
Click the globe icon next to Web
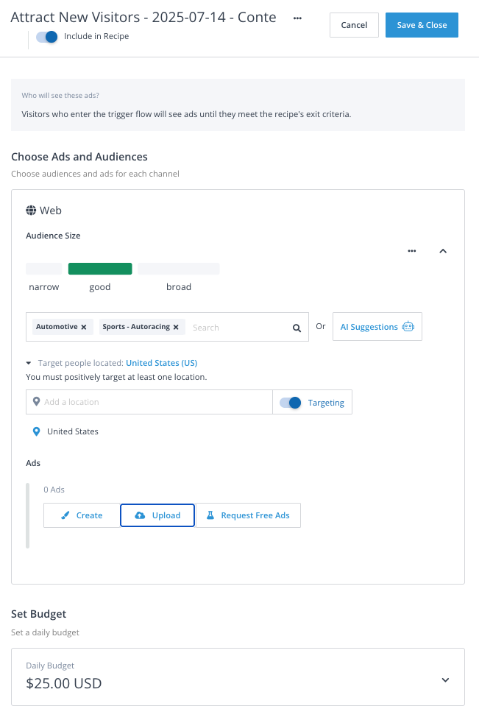[x=31, y=211]
